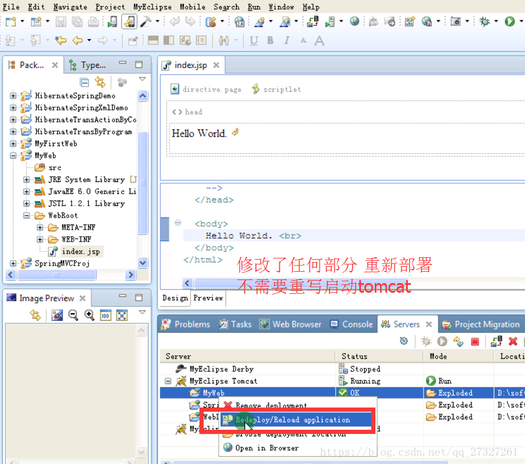
Task: Click the scriptlet element in designer
Action: 276,90
